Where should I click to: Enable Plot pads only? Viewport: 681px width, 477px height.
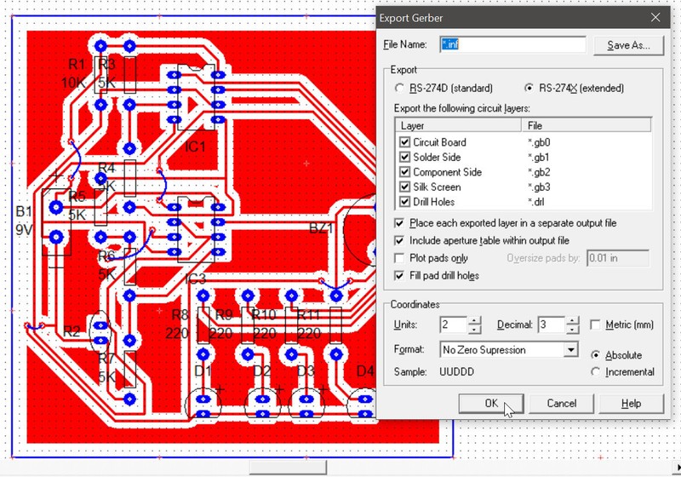click(399, 258)
